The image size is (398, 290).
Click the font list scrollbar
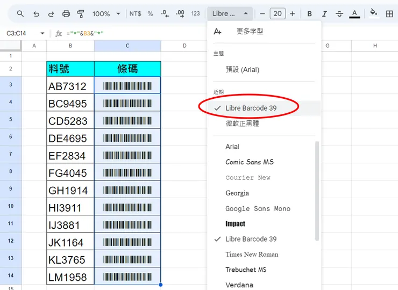pyautogui.click(x=317, y=191)
